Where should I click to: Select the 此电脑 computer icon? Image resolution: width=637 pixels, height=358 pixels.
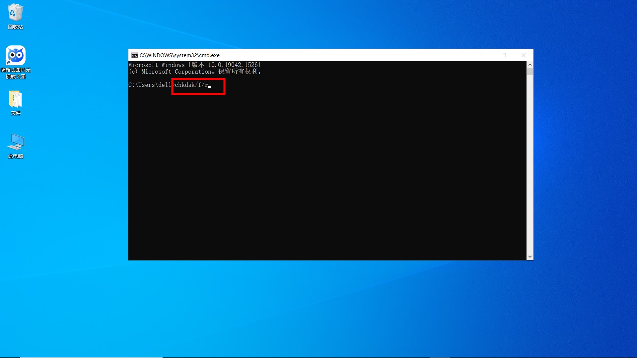tap(16, 142)
